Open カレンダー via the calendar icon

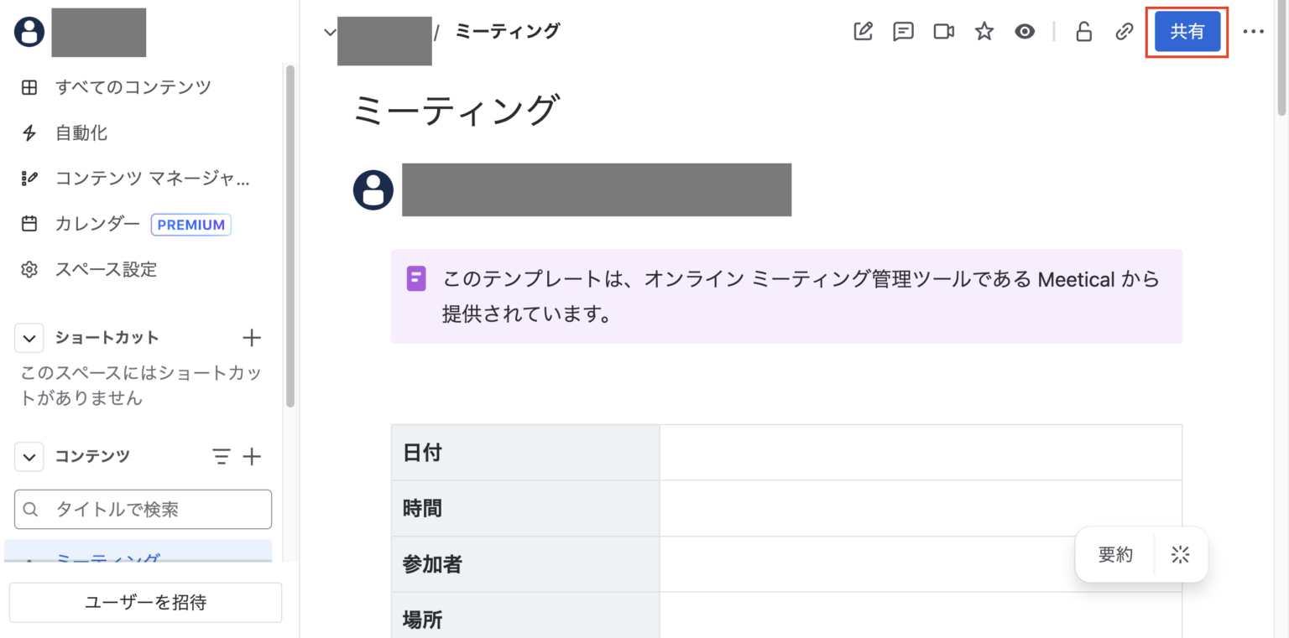pyautogui.click(x=29, y=224)
